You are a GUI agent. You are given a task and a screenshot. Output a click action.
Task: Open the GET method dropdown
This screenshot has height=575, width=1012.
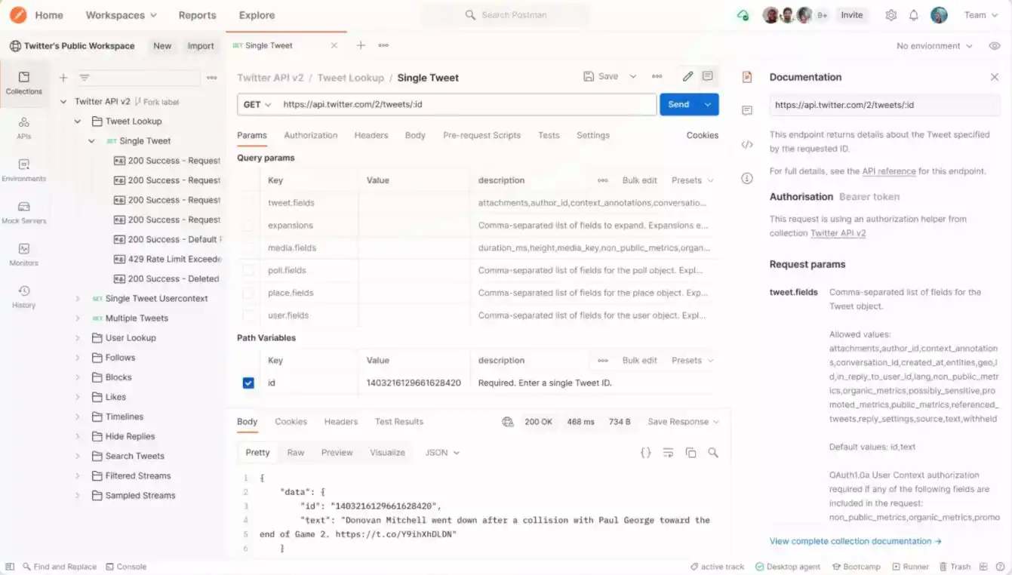257,105
